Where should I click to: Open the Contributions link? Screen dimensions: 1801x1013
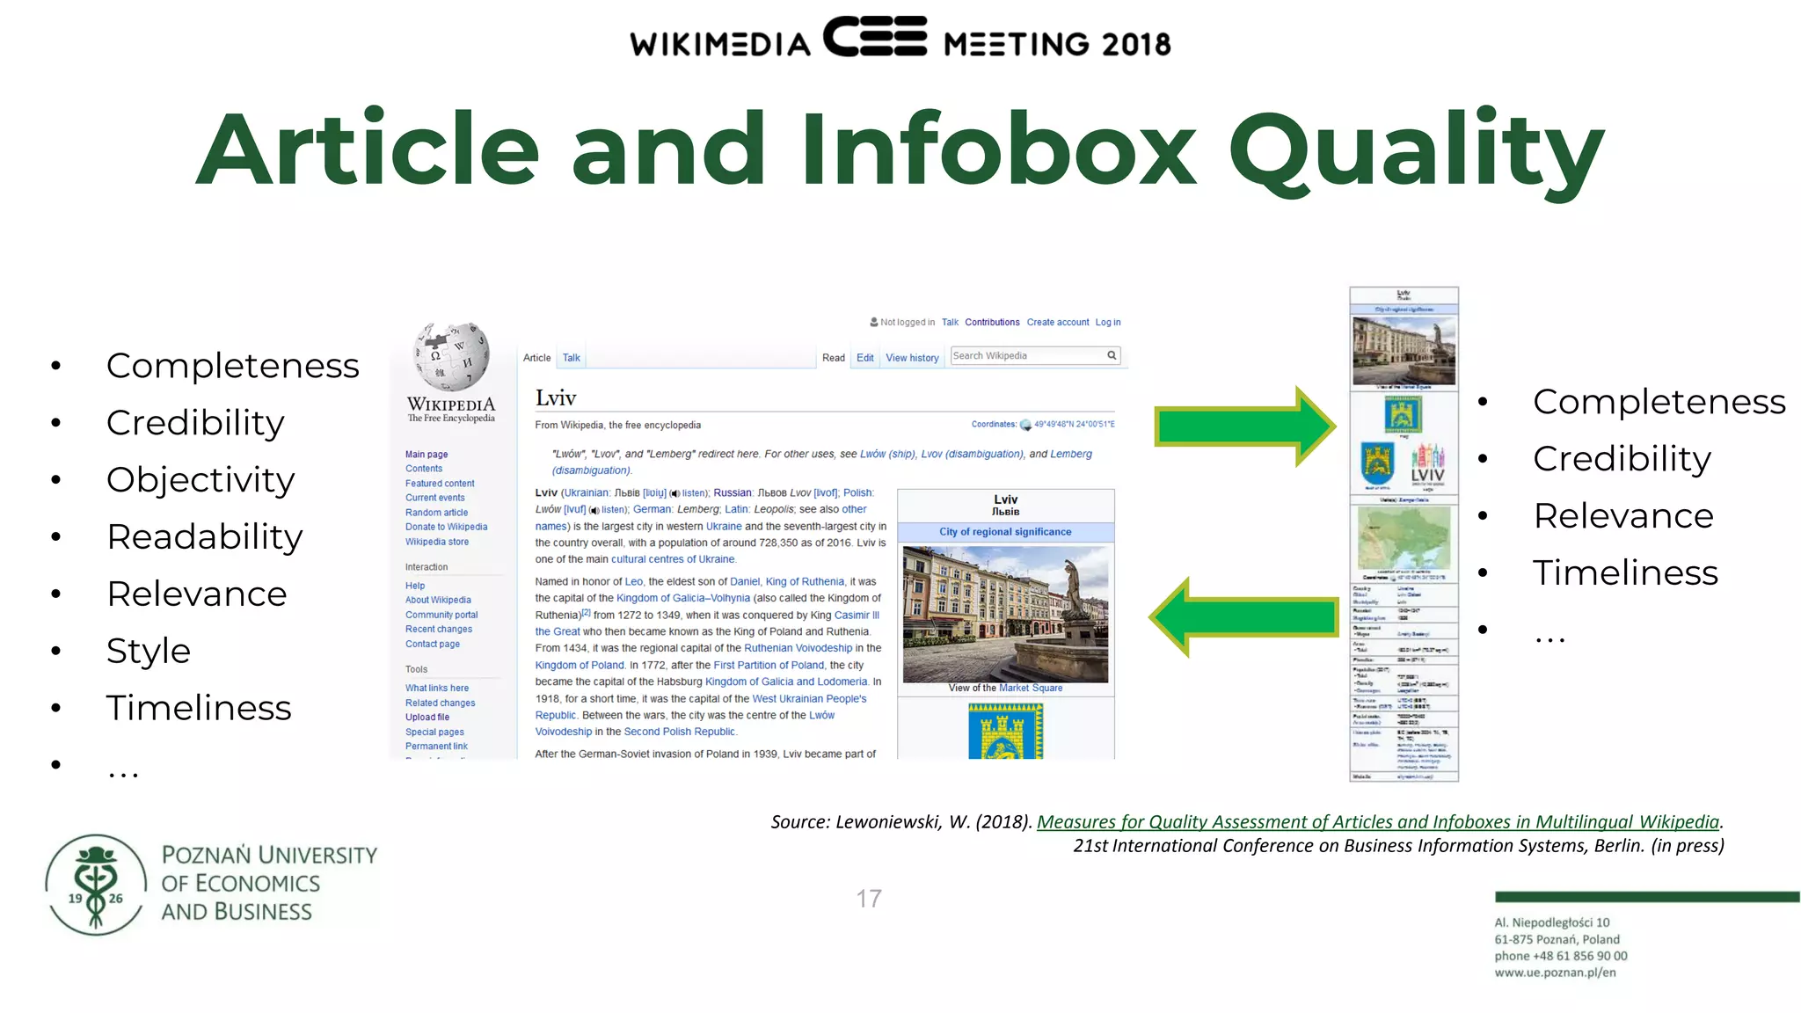tap(992, 323)
